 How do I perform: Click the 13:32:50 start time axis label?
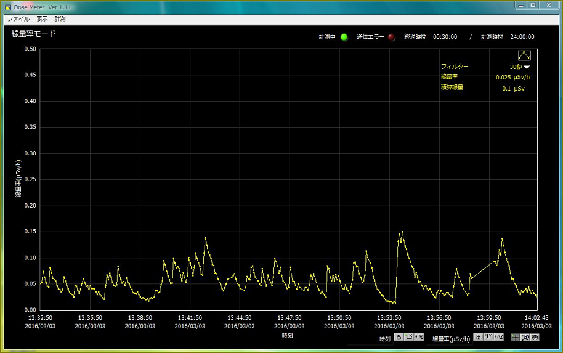41,318
